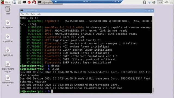174x98 pixels.
Task: Maximize the terminal window
Action: click(x=149, y=11)
